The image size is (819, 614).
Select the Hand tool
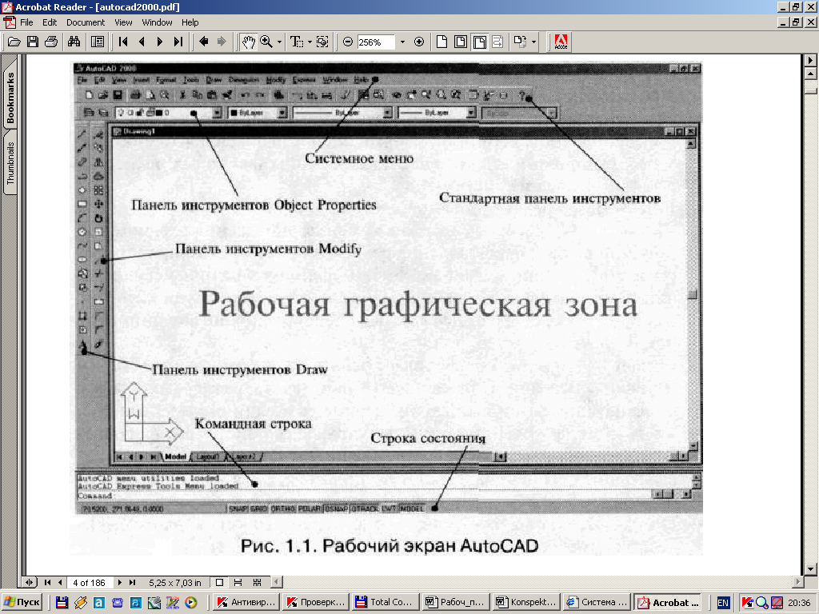[x=248, y=42]
